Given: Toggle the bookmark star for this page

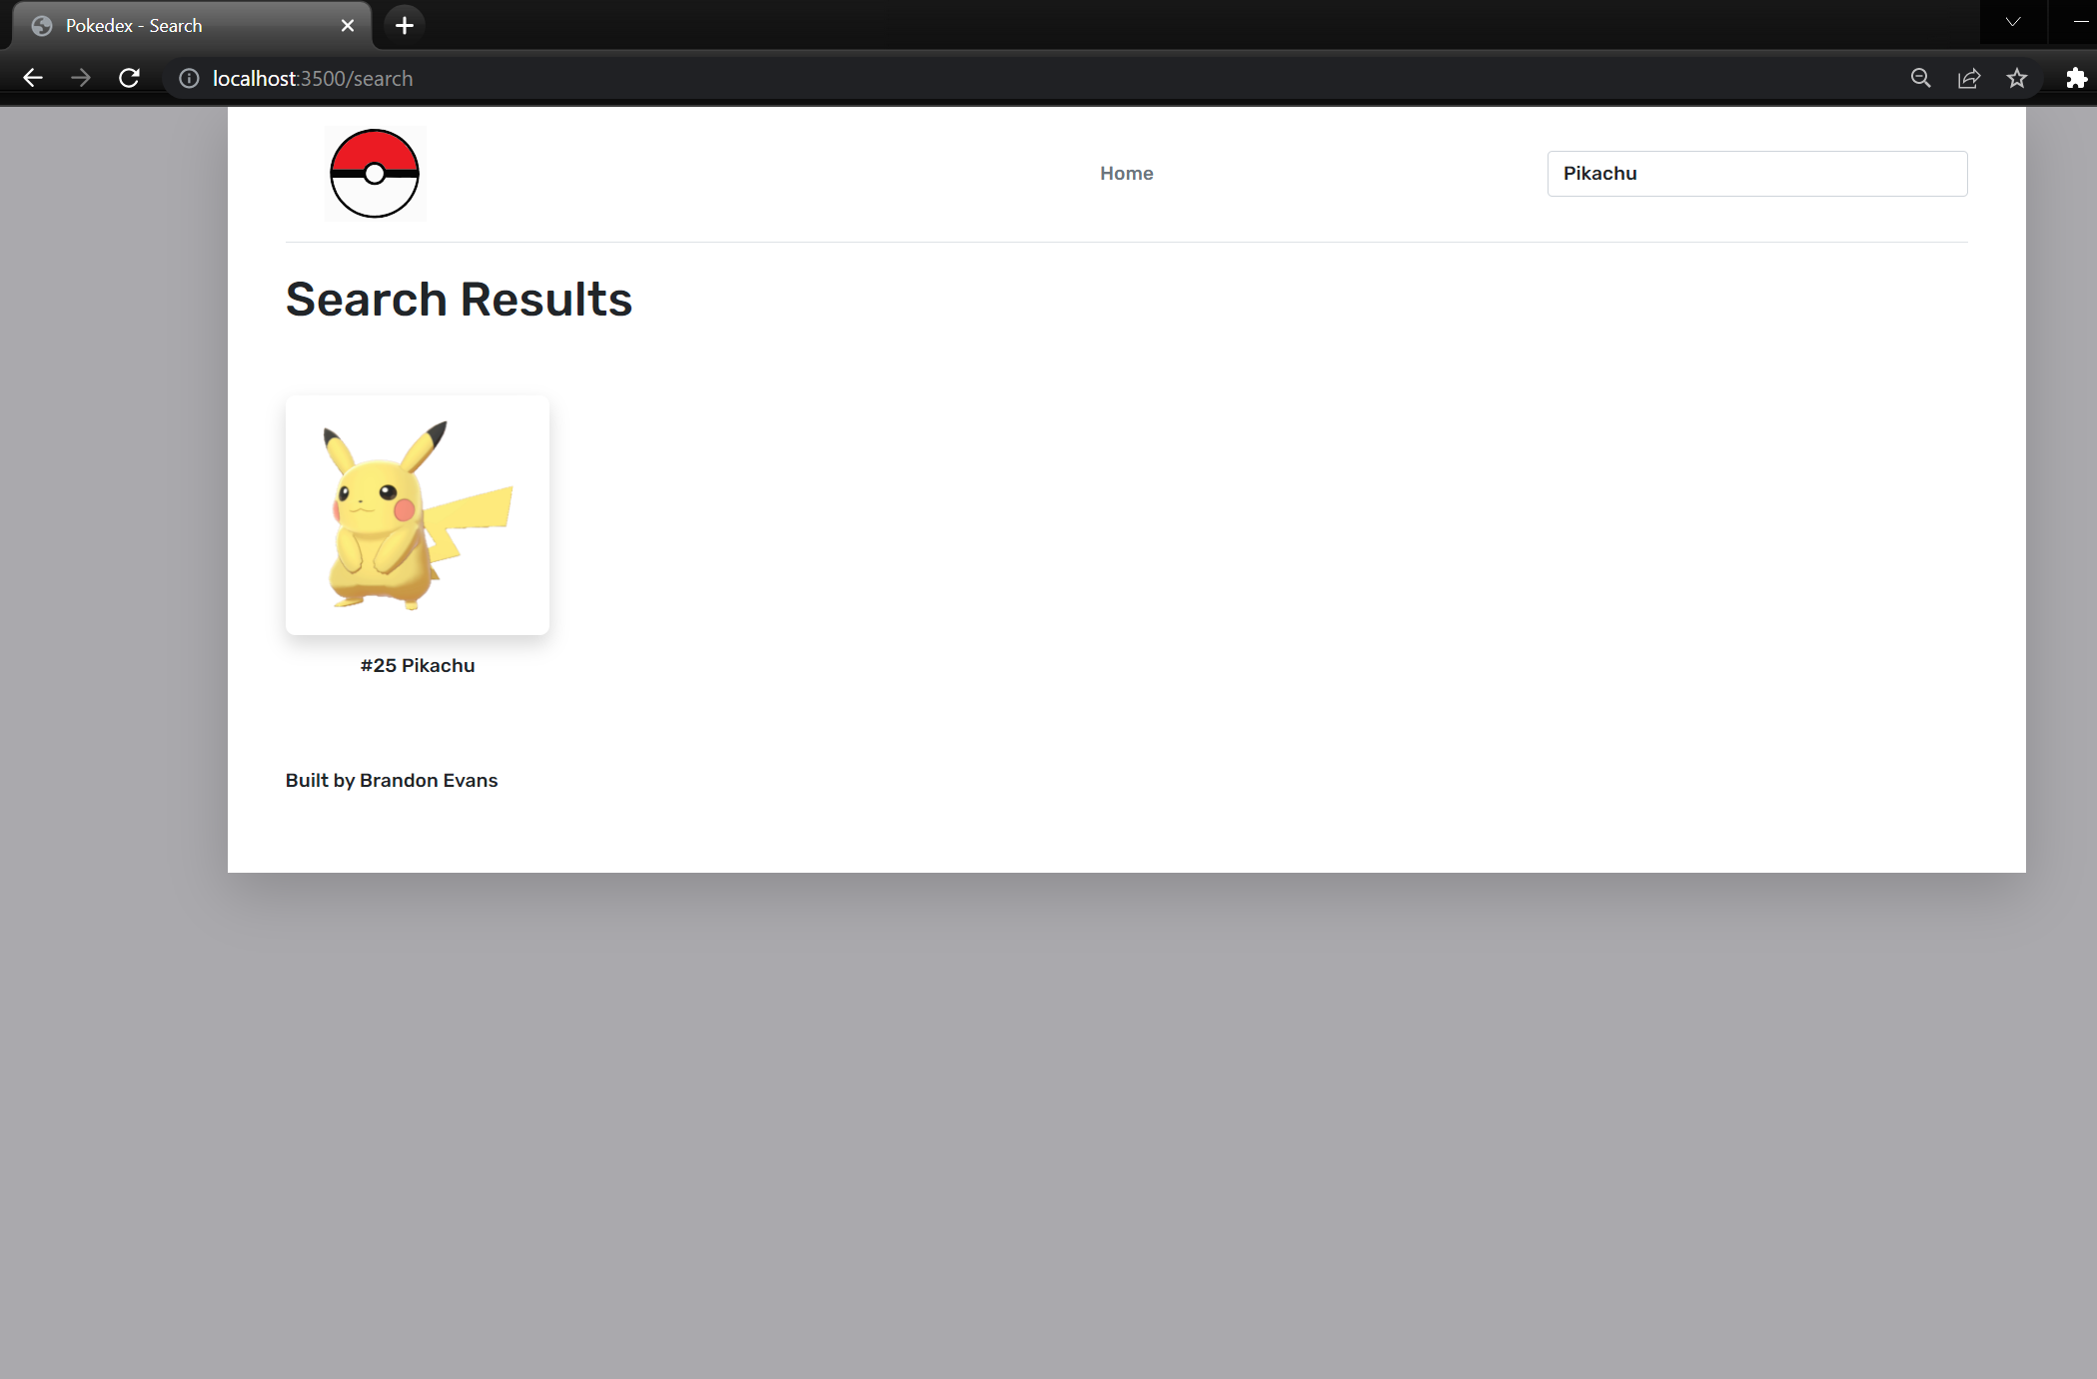Looking at the screenshot, I should [x=2018, y=78].
